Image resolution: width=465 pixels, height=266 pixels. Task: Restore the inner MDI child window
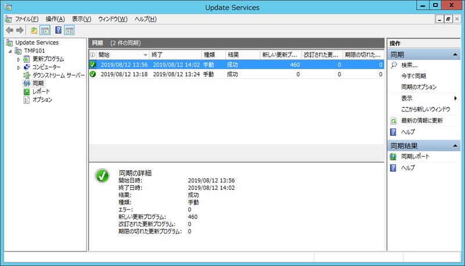coord(448,19)
